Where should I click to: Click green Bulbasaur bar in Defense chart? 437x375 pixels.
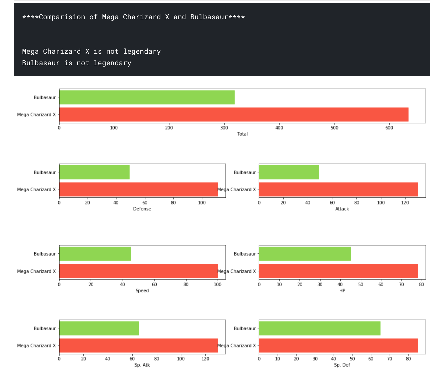tap(94, 172)
